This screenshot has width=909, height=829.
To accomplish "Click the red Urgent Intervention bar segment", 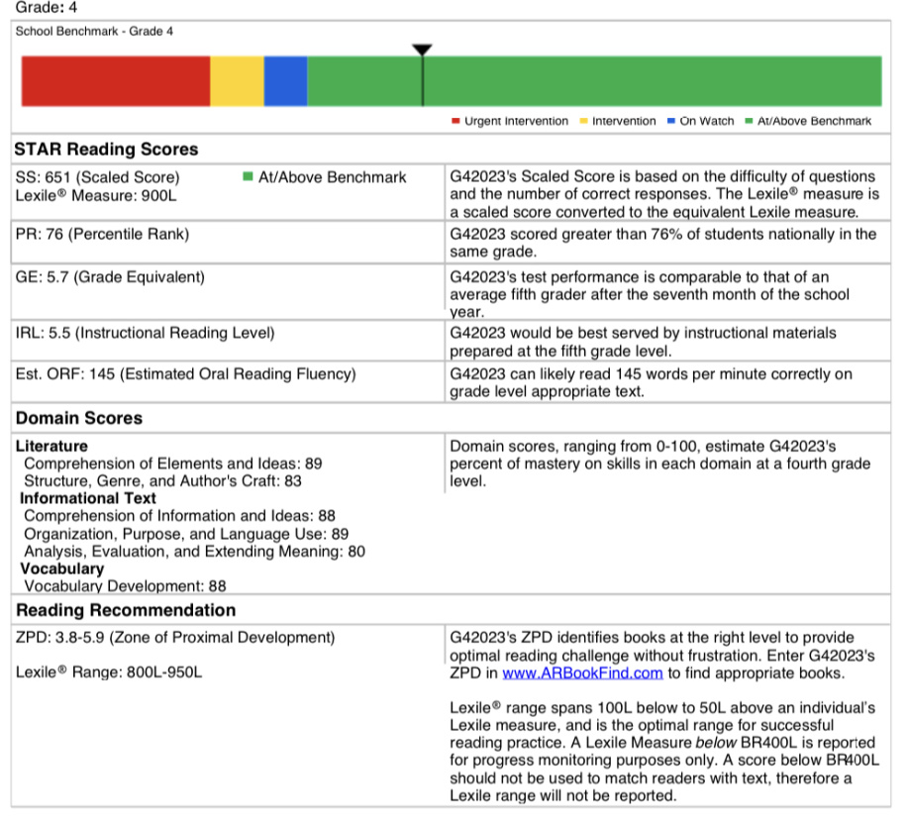I will coord(116,81).
